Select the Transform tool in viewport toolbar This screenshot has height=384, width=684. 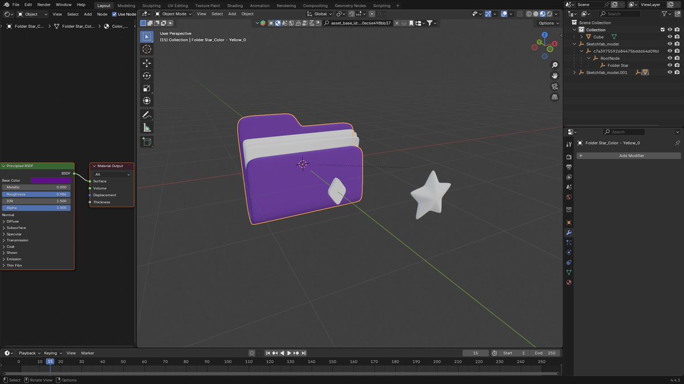[146, 101]
